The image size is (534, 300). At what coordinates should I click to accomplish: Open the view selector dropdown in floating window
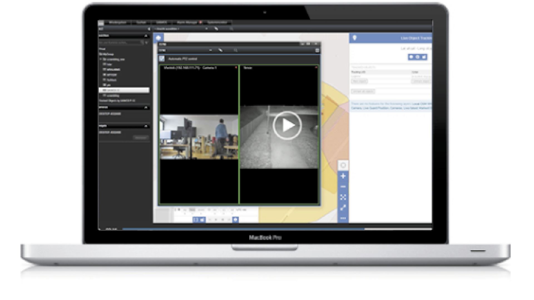pyautogui.click(x=210, y=50)
